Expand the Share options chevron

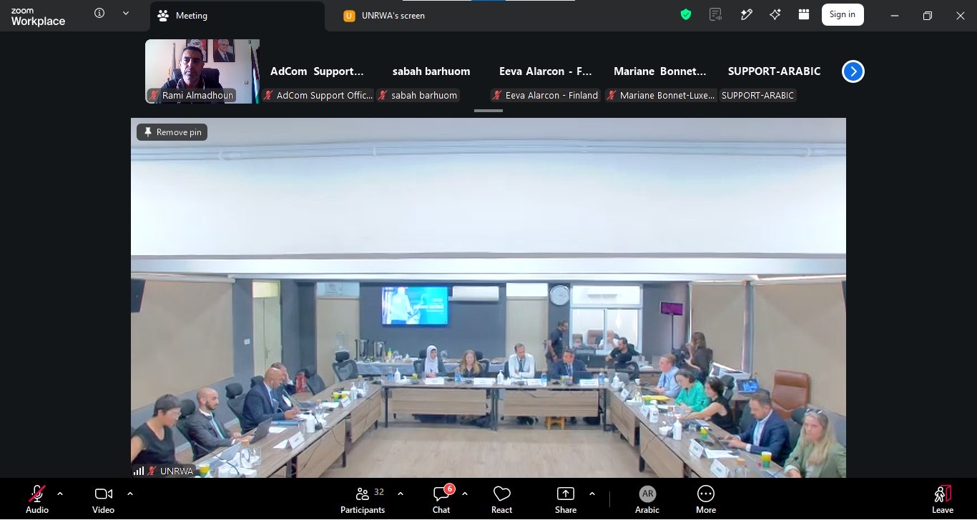pyautogui.click(x=592, y=494)
